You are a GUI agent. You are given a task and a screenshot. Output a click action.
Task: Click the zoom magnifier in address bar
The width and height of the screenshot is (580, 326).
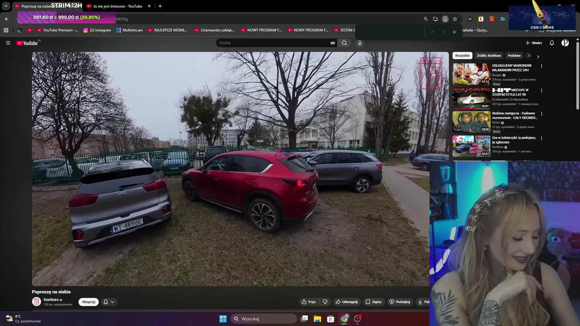(x=425, y=19)
